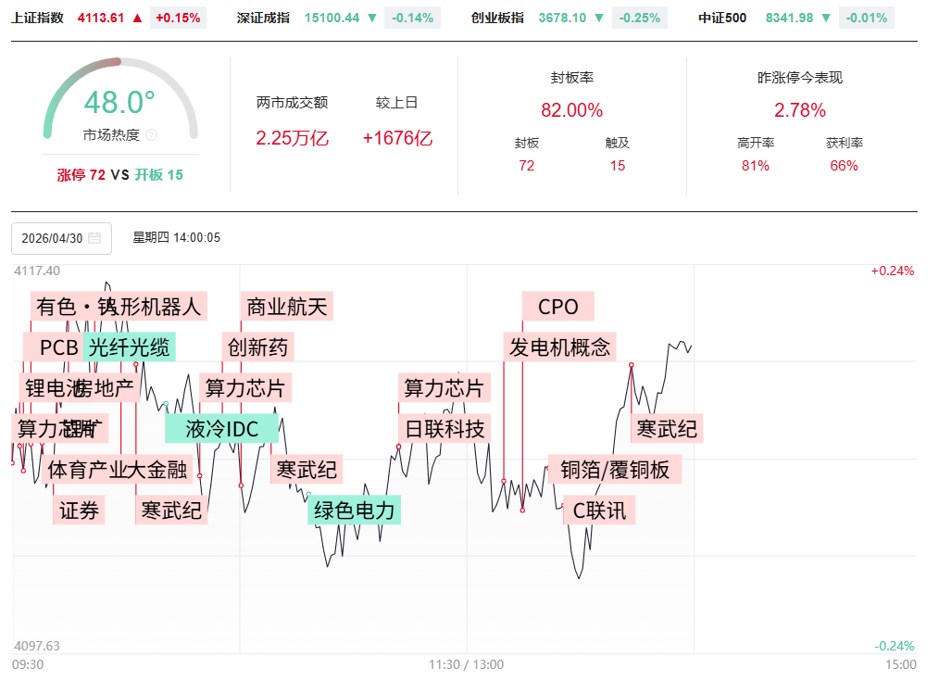
Task: Click the C联讯 stock tag
Action: (x=599, y=511)
